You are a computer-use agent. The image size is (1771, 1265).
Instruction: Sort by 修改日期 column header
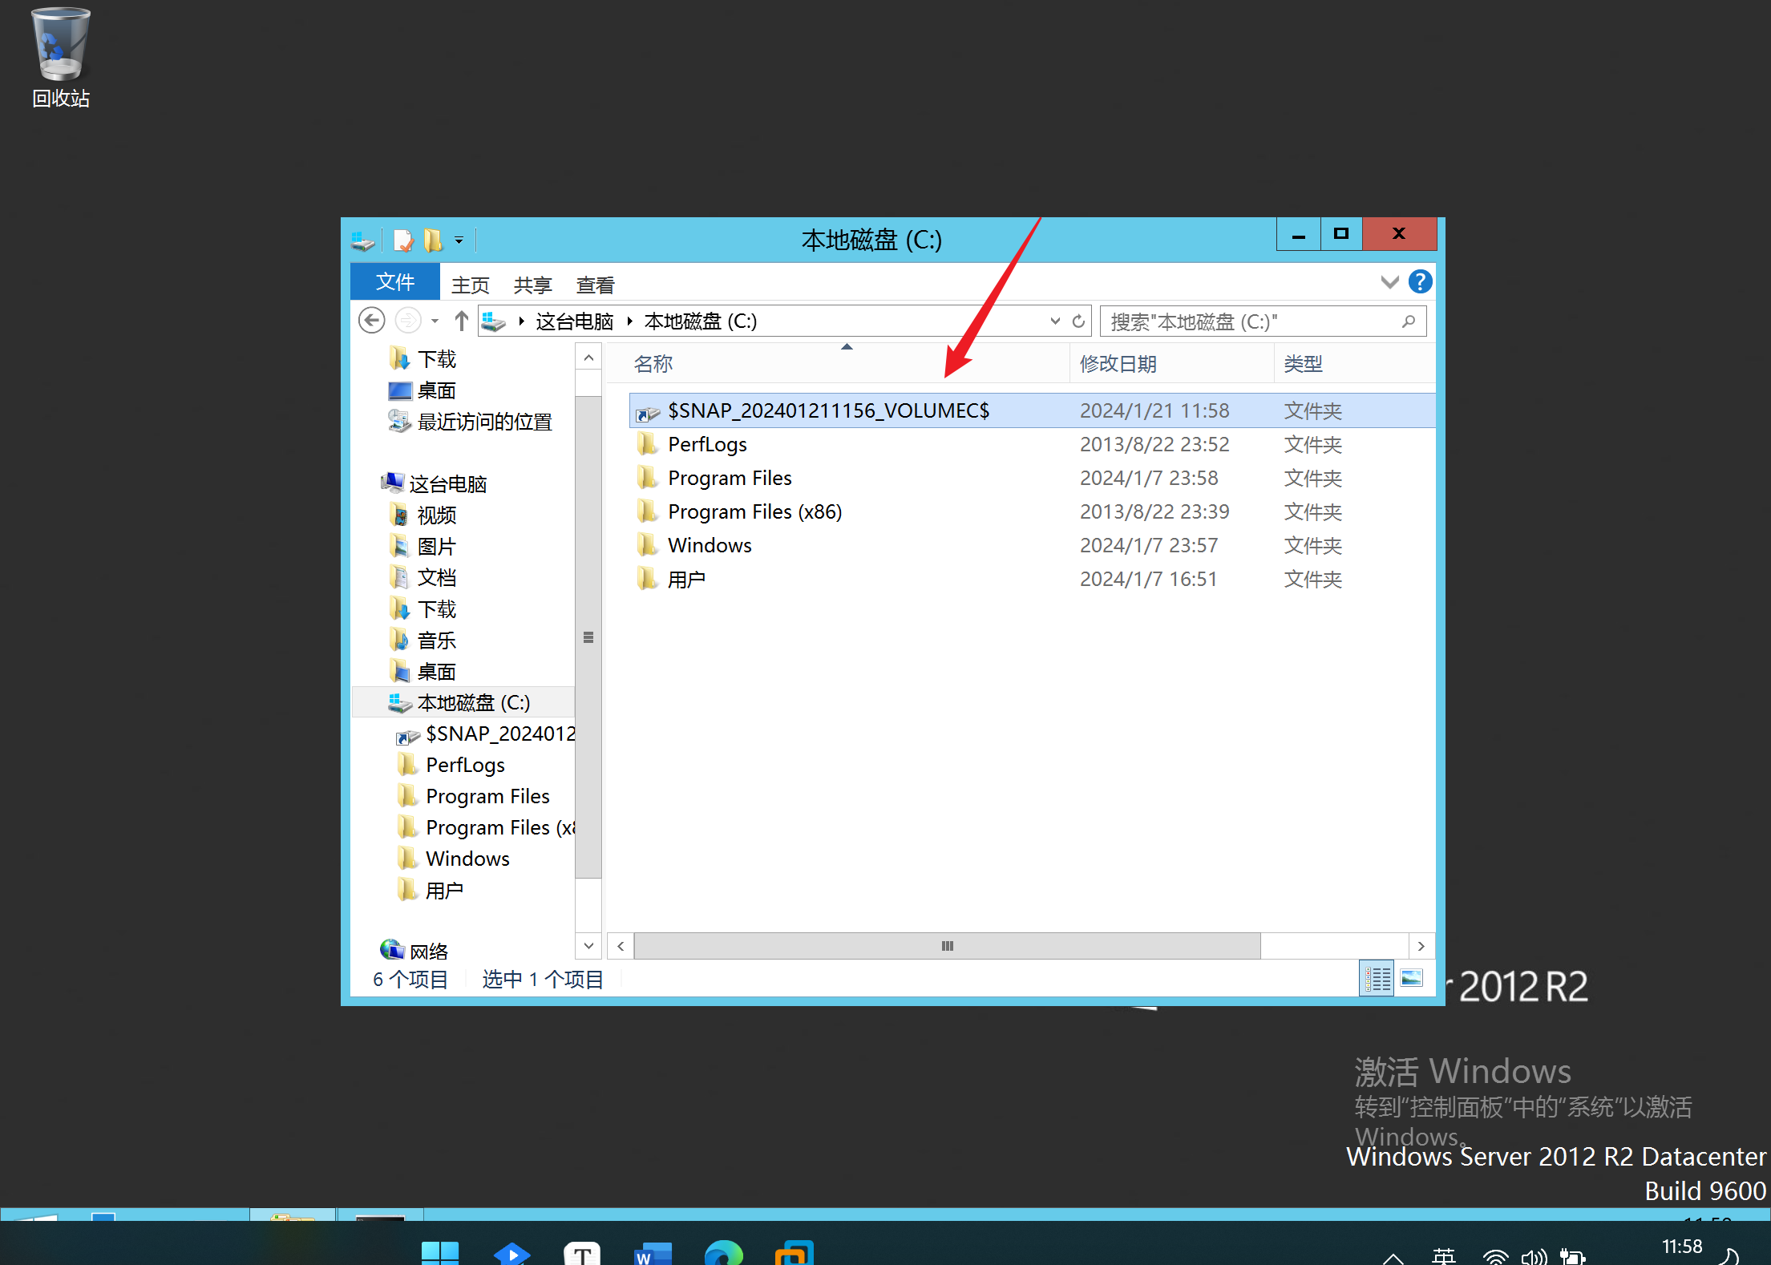pyautogui.click(x=1118, y=364)
